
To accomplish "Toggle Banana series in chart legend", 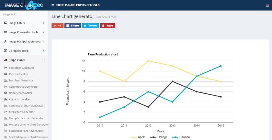I will pos(181,137).
